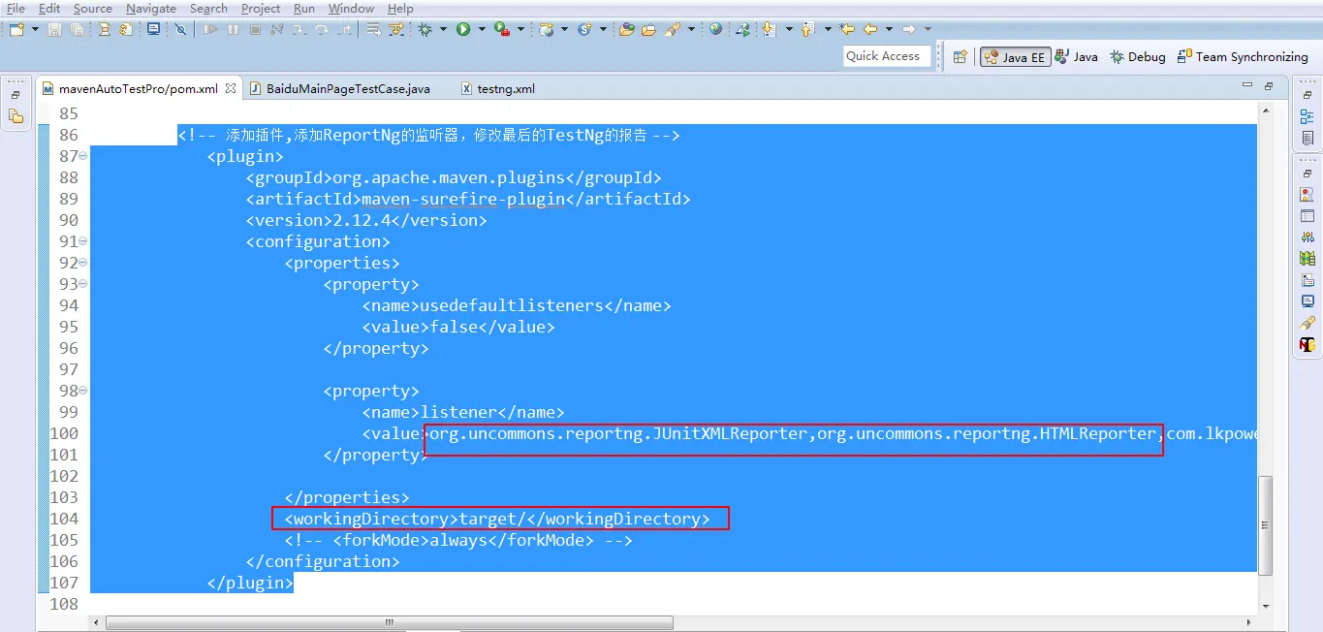Open the Navigate menu
This screenshot has height=632, width=1323.
tap(151, 8)
